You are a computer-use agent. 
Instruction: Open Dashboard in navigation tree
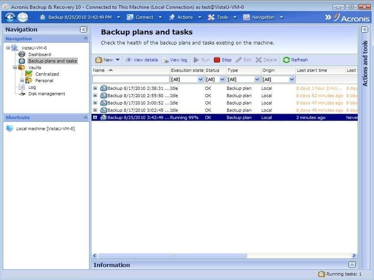pos(39,54)
